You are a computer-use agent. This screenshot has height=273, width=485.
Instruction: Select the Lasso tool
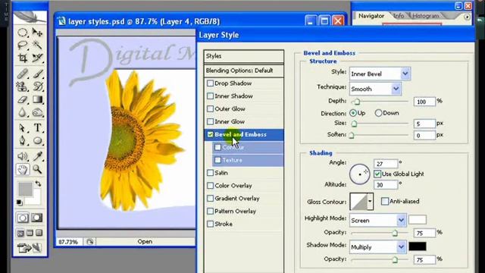(x=22, y=45)
